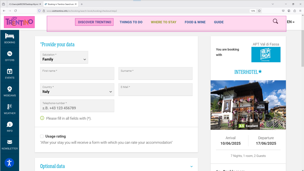Image resolution: width=304 pixels, height=171 pixels.
Task: Click the Interhotel photo thumbnail
Action: pyautogui.click(x=248, y=105)
